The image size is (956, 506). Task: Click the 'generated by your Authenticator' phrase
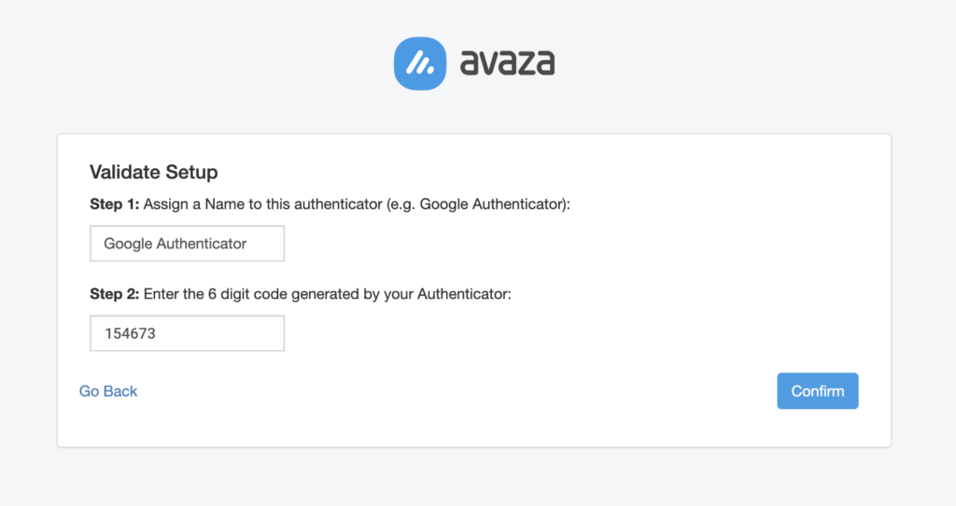[x=400, y=294]
